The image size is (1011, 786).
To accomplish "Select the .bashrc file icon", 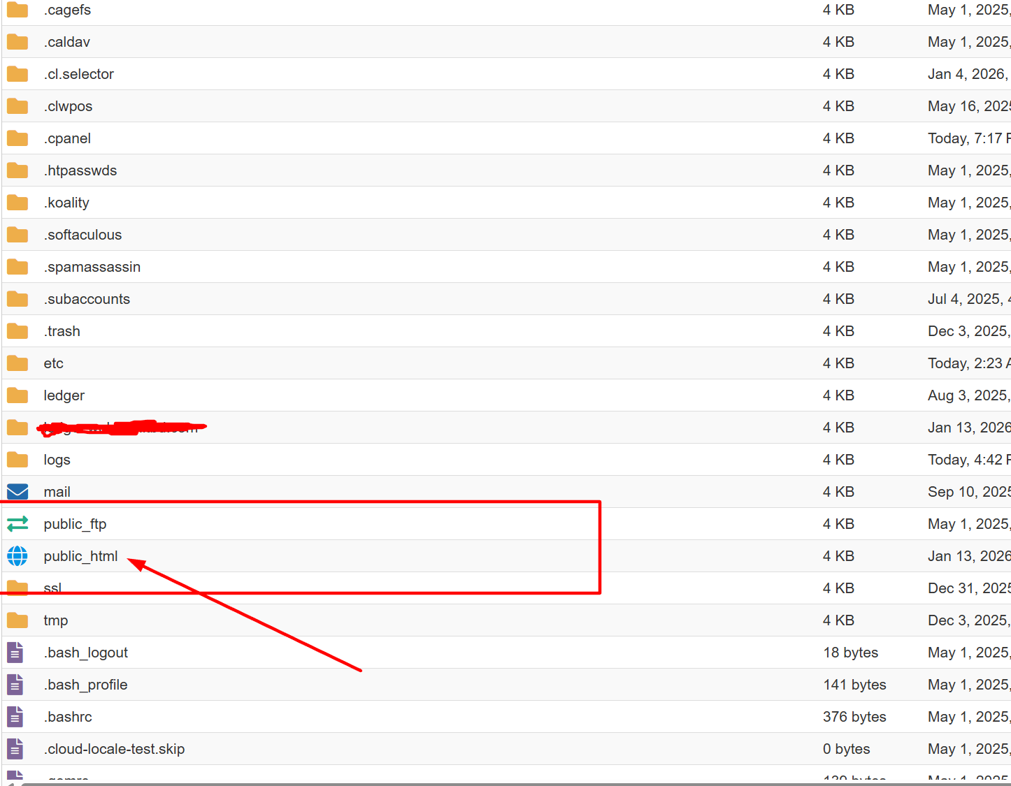I will point(15,717).
